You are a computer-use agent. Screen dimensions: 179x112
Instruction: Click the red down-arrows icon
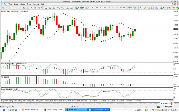coord(171,103)
